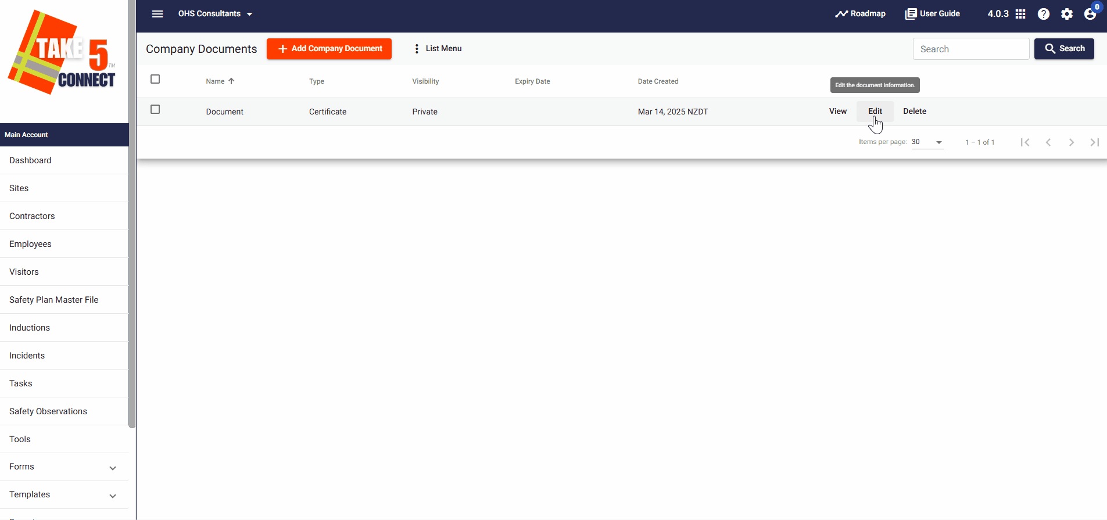Open the user account profile icon
The image size is (1107, 520).
[x=1090, y=14]
